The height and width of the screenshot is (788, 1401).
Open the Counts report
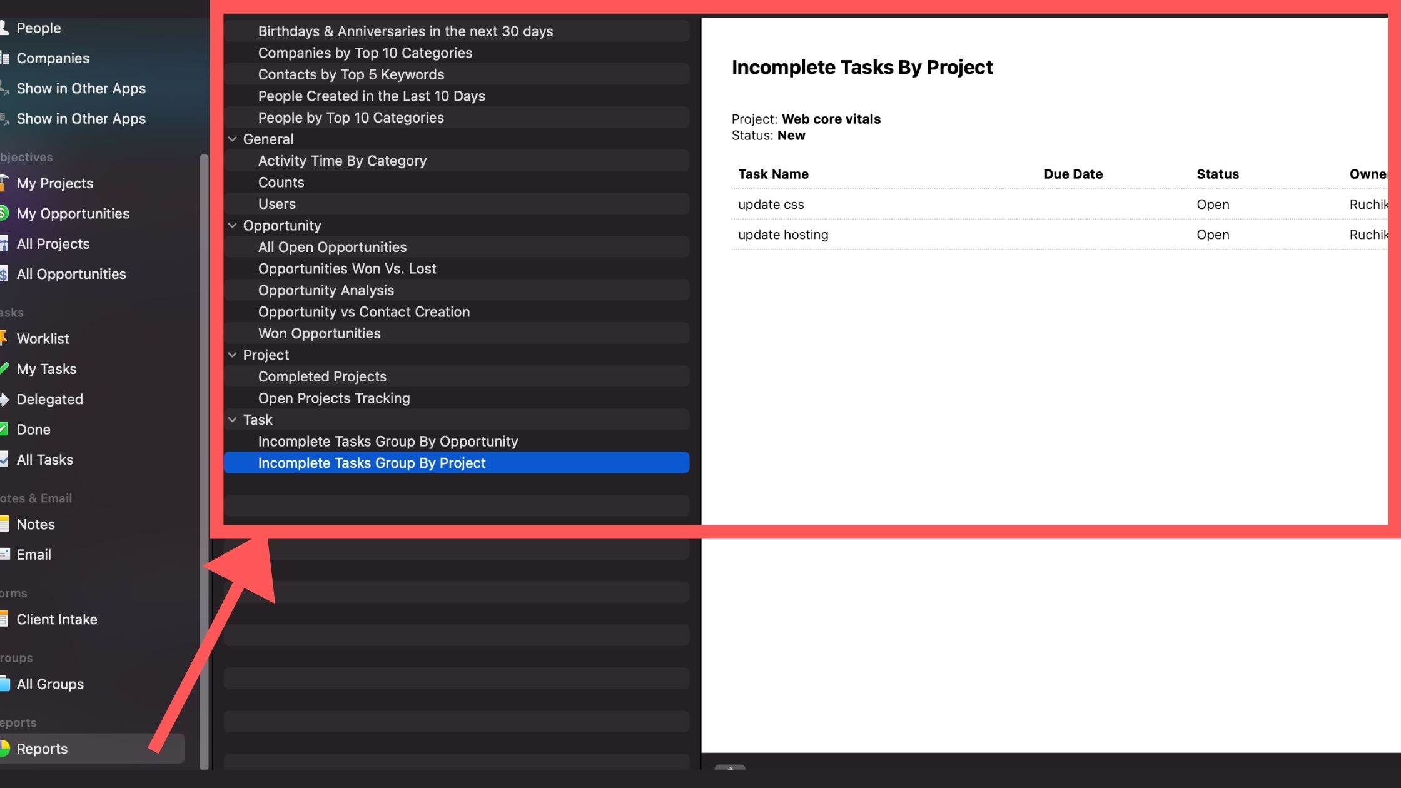(x=457, y=183)
